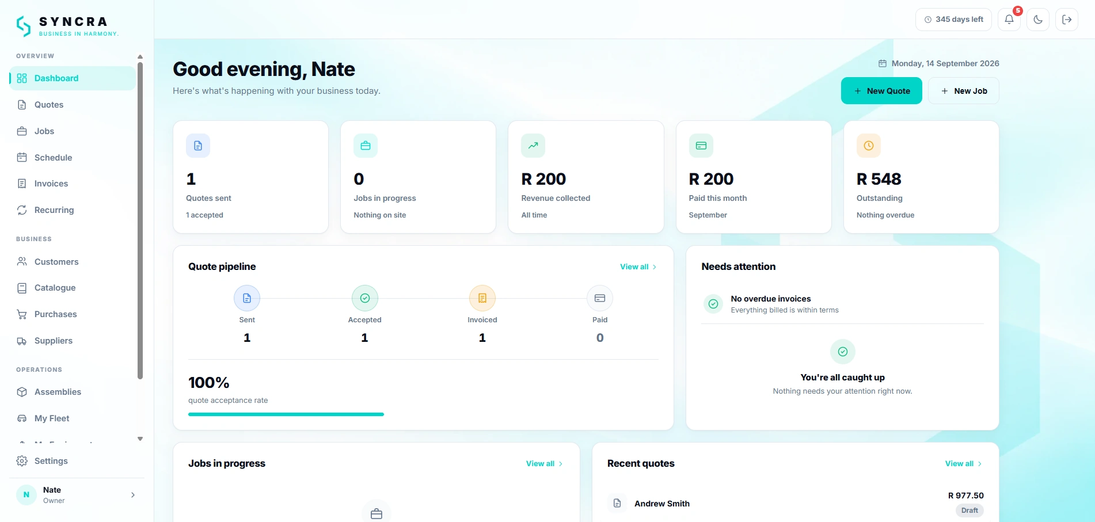Click the Recurring arrows sidebar icon
1095x522 pixels.
[22, 210]
